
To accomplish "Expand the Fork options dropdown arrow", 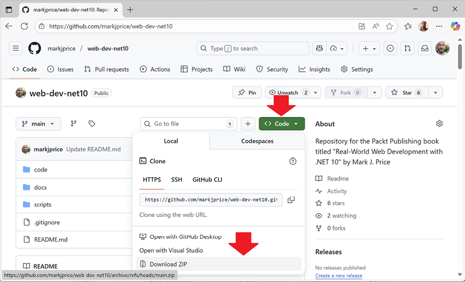I will (374, 93).
